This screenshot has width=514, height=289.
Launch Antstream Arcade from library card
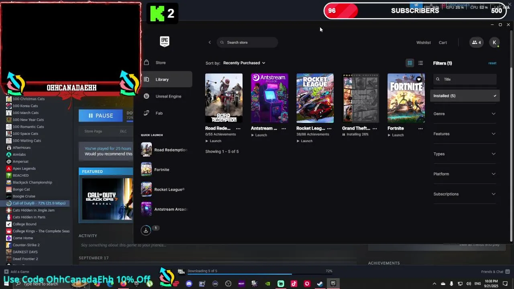tap(259, 135)
